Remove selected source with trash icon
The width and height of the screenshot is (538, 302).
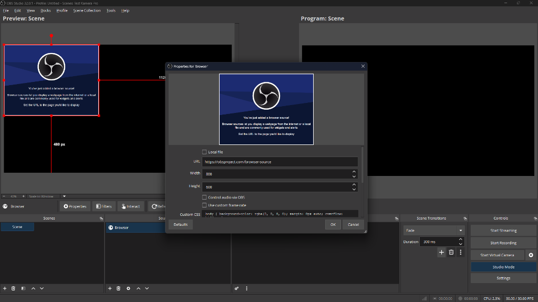pos(118,289)
